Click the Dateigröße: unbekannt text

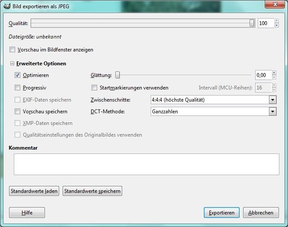click(x=35, y=37)
